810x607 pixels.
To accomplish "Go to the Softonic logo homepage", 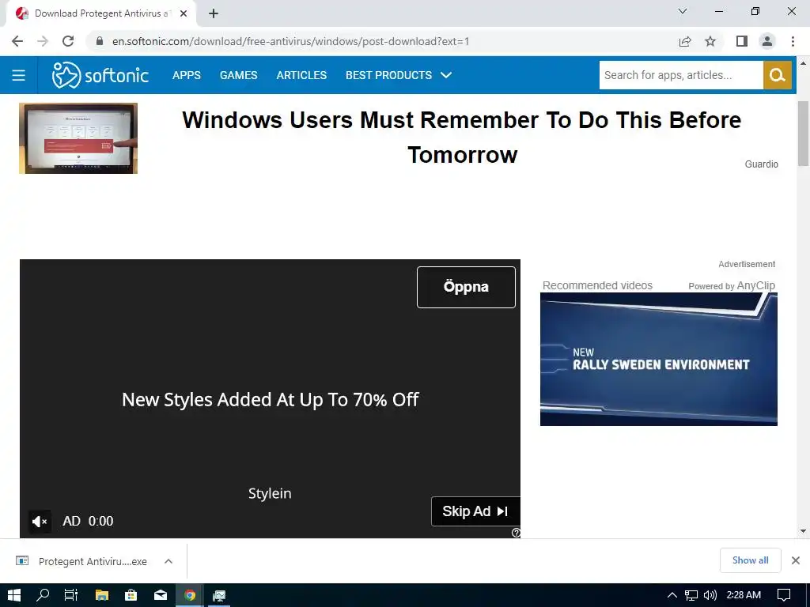I will [100, 75].
